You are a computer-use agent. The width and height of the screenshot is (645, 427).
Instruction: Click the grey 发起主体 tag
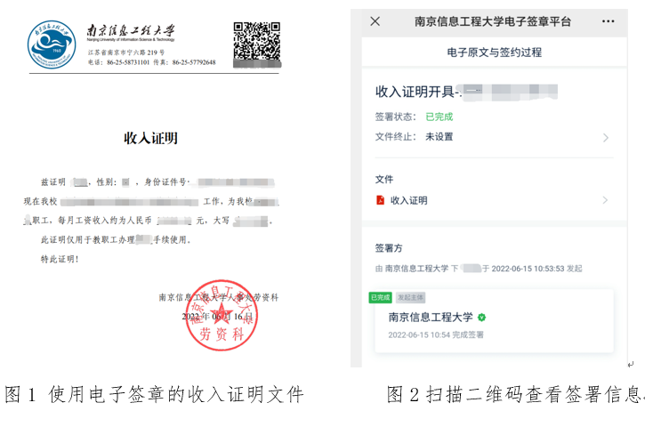pos(410,297)
